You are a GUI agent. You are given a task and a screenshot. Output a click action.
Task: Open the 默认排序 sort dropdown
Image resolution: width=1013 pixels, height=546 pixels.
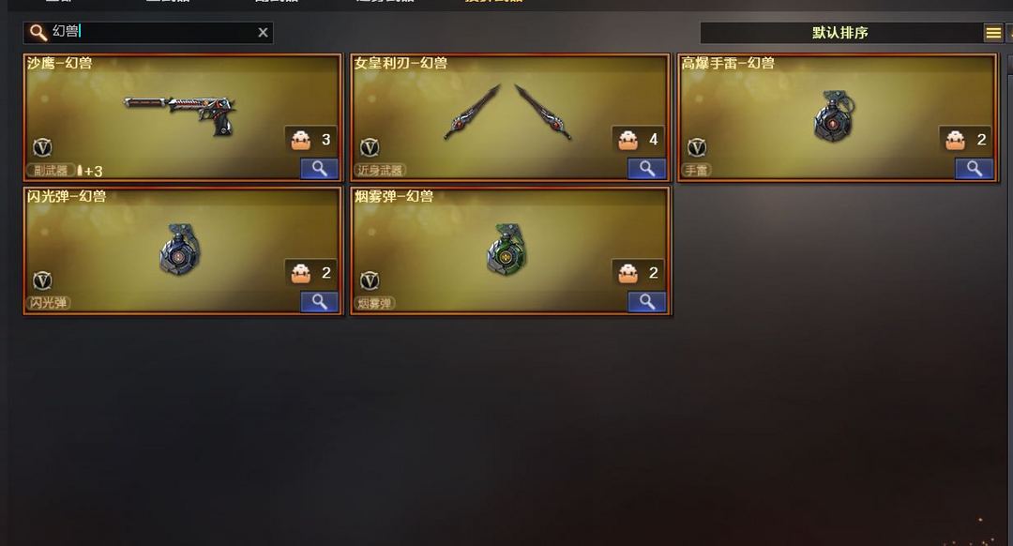[839, 32]
